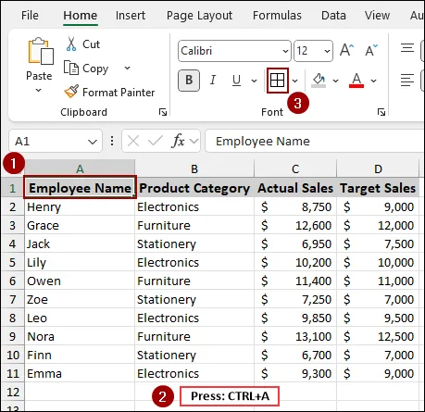Select cell with Grace
The image size is (425, 412).
pos(80,225)
